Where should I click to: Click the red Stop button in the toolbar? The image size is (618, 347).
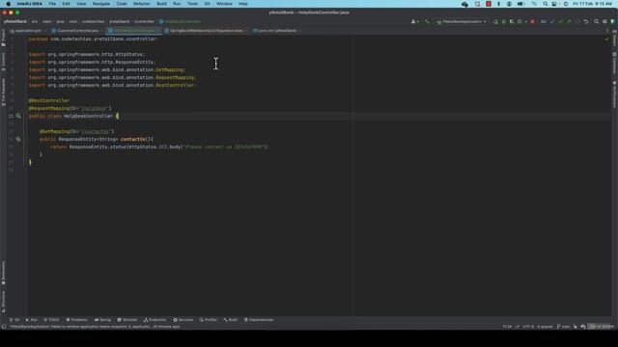point(532,21)
